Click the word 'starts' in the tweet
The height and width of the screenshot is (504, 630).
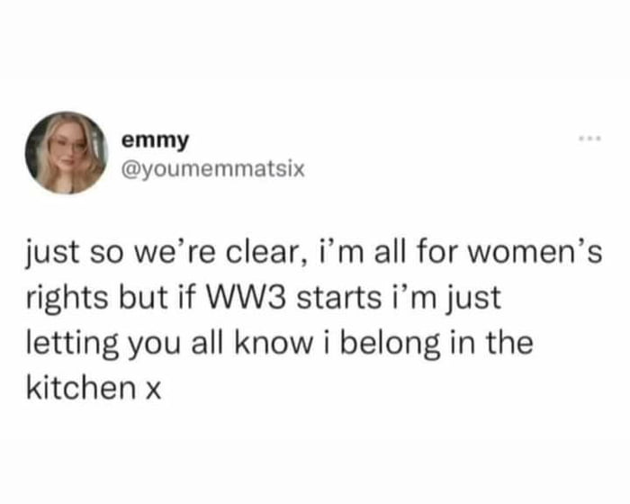[x=338, y=298]
